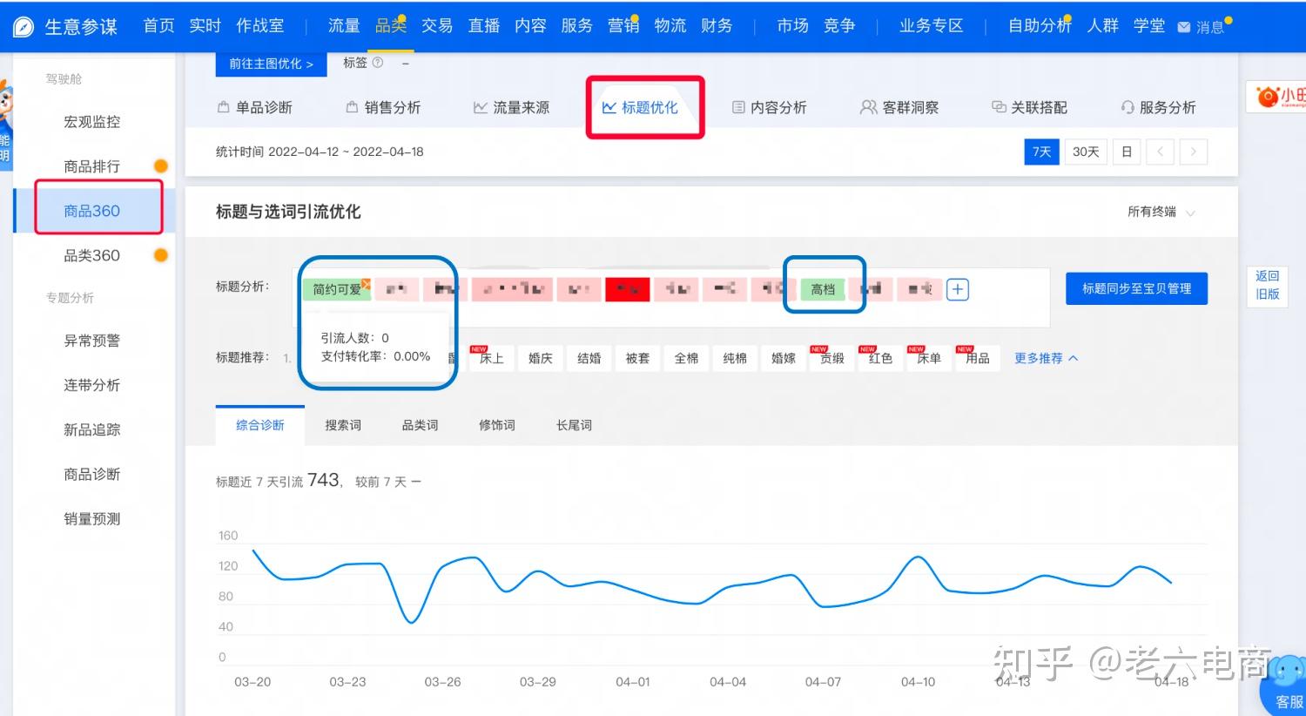Switch time range to 日
This screenshot has height=716, width=1306.
click(x=1127, y=152)
